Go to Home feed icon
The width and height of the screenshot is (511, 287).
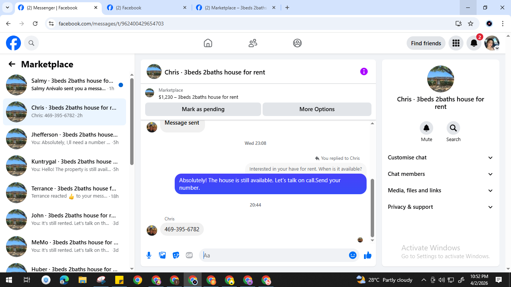click(x=208, y=43)
